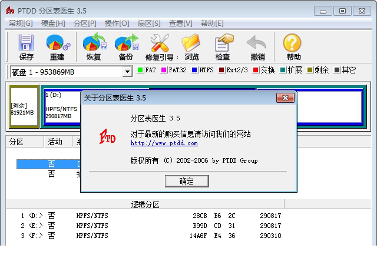The image size is (377, 255).
Task: Click the 活动 column header
Action: [58, 142]
